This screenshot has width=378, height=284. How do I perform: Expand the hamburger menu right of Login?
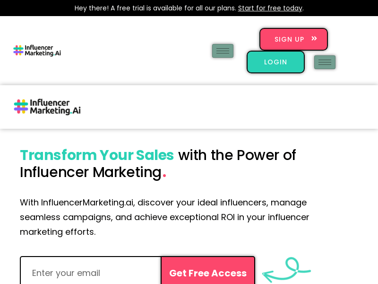[325, 62]
